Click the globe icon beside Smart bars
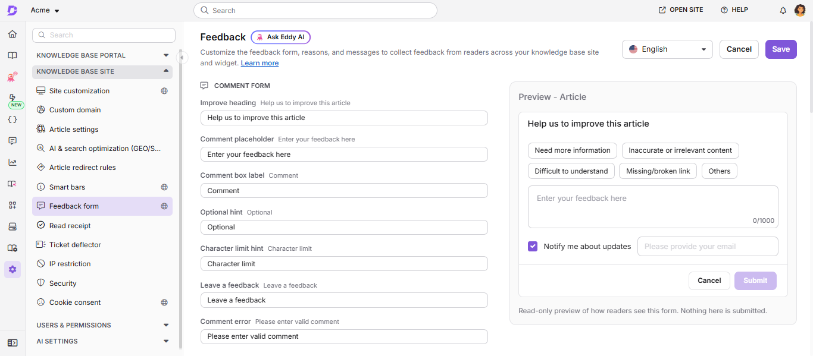 tap(164, 187)
